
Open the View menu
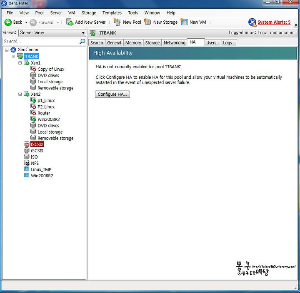pyautogui.click(x=24, y=13)
